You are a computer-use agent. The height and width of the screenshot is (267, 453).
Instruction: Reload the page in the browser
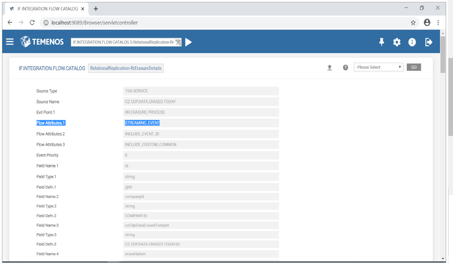point(32,23)
